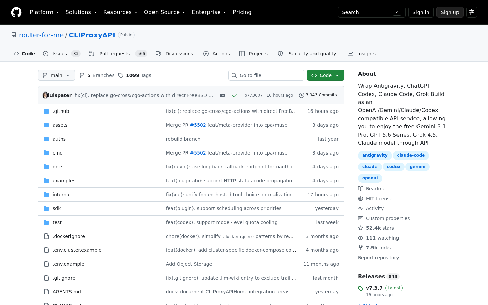Switch to the Pull requests tab
The height and width of the screenshot is (305, 488).
click(x=118, y=54)
